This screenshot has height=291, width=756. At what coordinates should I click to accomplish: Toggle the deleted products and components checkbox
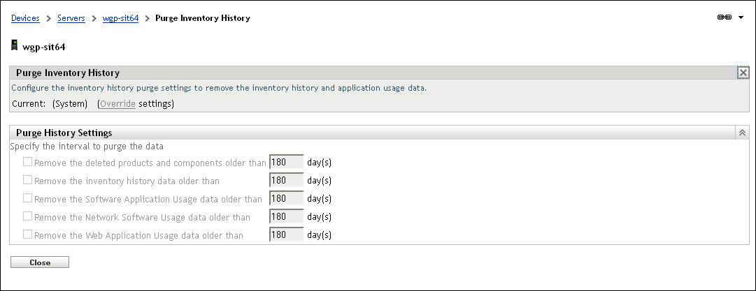tap(28, 162)
